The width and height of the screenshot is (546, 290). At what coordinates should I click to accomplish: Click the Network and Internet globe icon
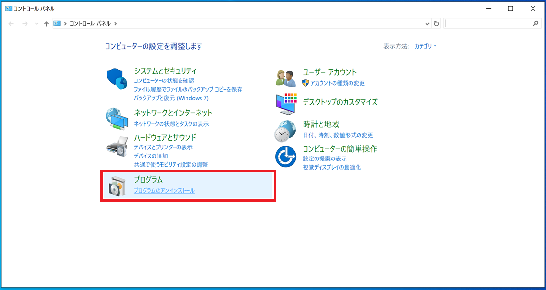click(117, 119)
